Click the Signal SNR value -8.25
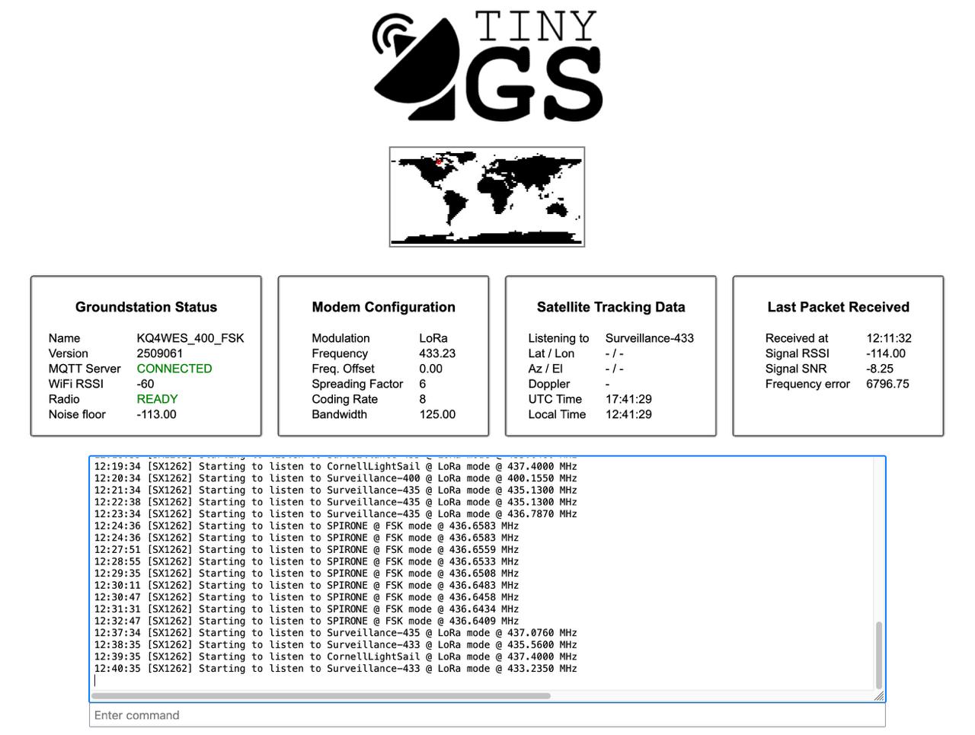This screenshot has height=735, width=975. [x=880, y=369]
